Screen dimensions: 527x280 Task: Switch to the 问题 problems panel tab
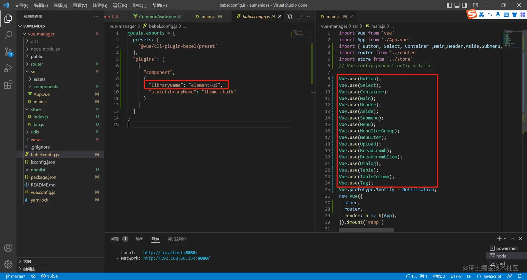coord(115,239)
